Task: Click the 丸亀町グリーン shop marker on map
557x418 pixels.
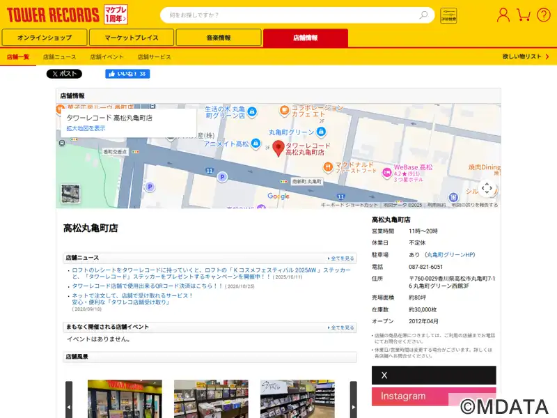Action: pyautogui.click(x=321, y=132)
